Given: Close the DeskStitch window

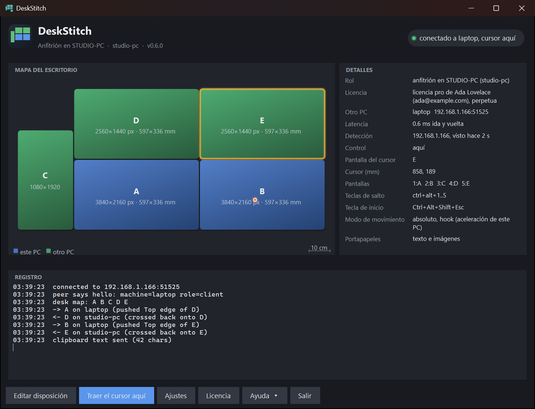Looking at the screenshot, I should point(522,8).
